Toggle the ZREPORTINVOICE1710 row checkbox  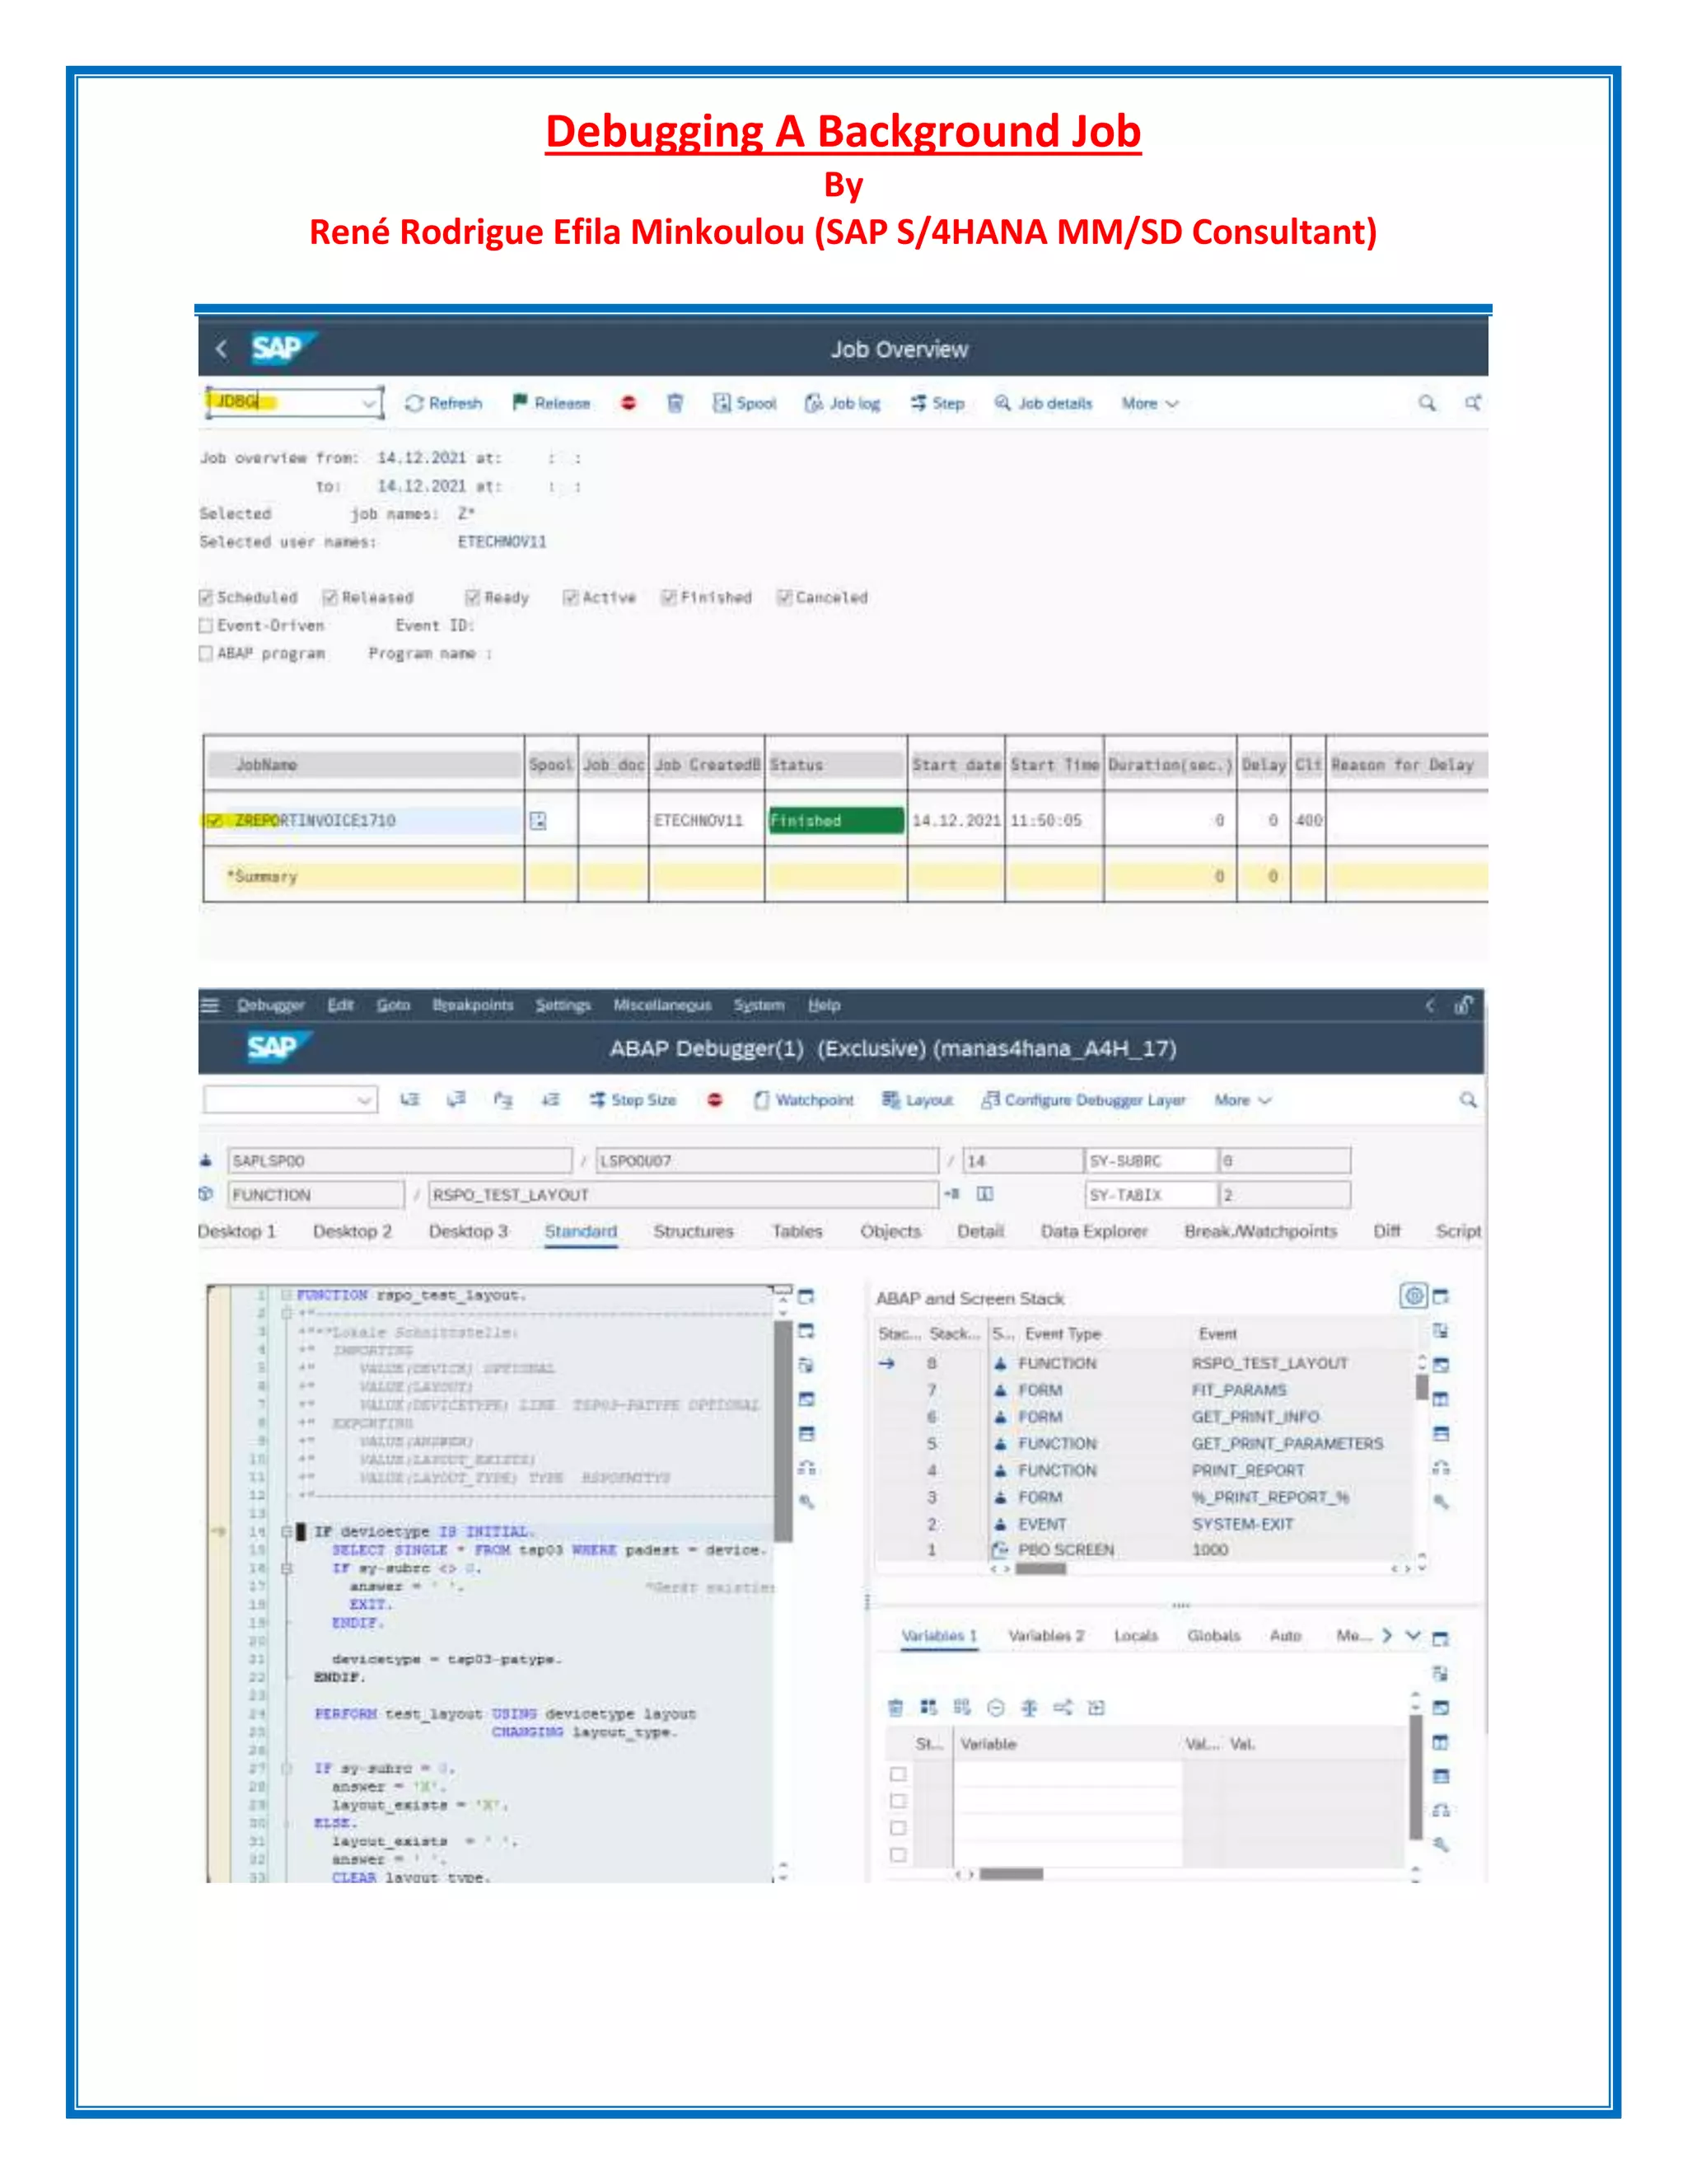[214, 820]
